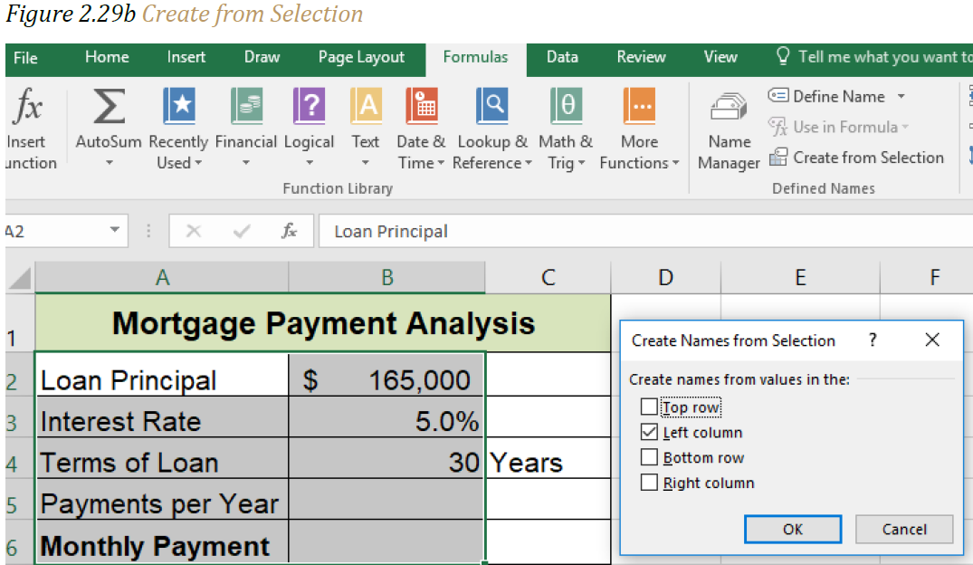Image resolution: width=973 pixels, height=565 pixels.
Task: Select column B header
Action: [x=386, y=277]
